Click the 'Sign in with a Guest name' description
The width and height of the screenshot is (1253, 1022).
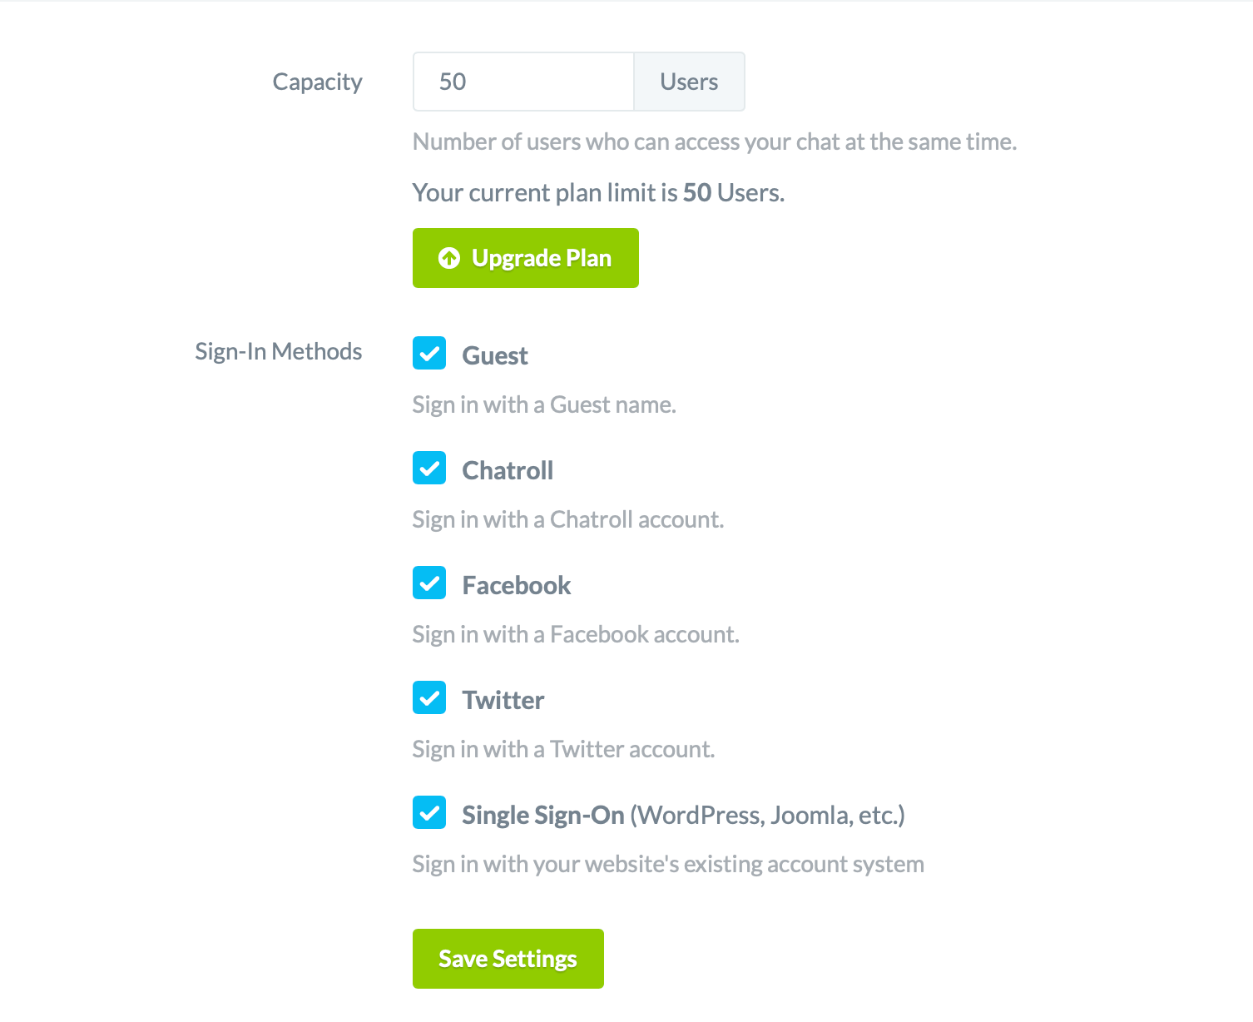point(544,404)
